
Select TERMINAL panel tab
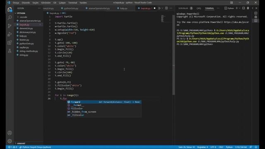click(210, 8)
